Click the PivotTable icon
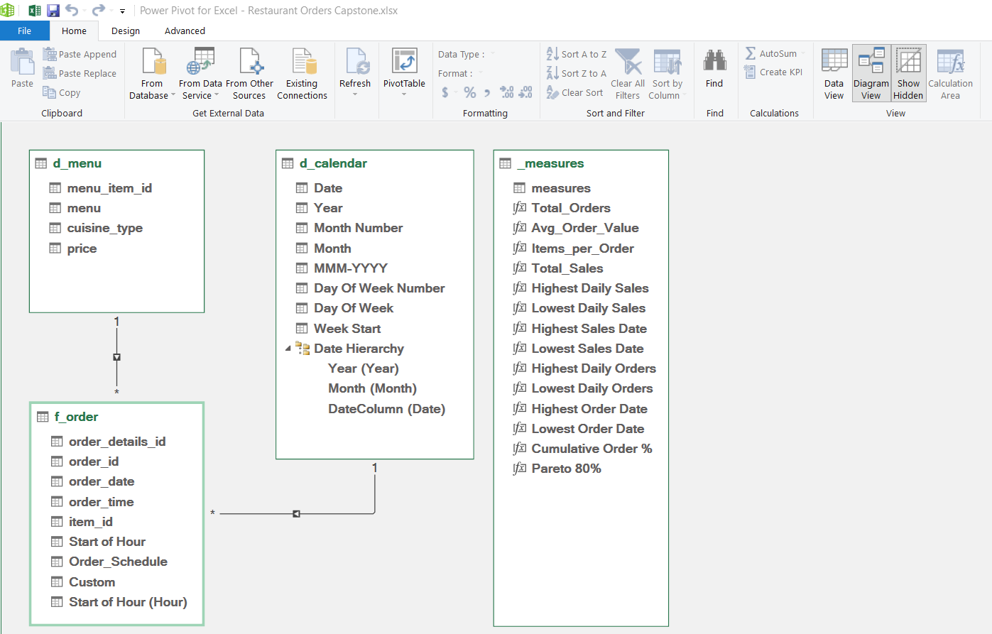 point(404,62)
